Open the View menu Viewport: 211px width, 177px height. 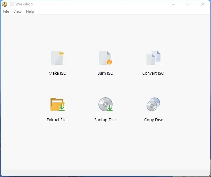pos(17,11)
